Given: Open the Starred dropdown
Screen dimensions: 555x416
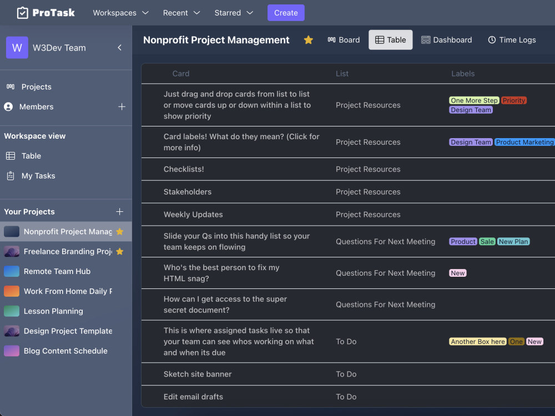Looking at the screenshot, I should click(x=233, y=12).
